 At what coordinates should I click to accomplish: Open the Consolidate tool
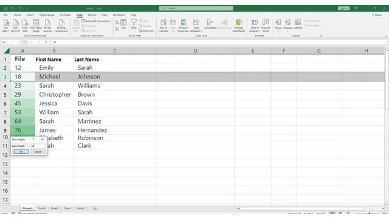[x=210, y=24]
